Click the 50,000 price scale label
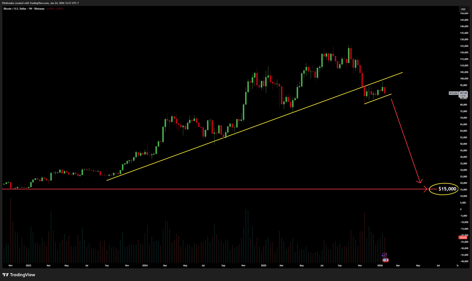472x281 pixels. coord(464,144)
